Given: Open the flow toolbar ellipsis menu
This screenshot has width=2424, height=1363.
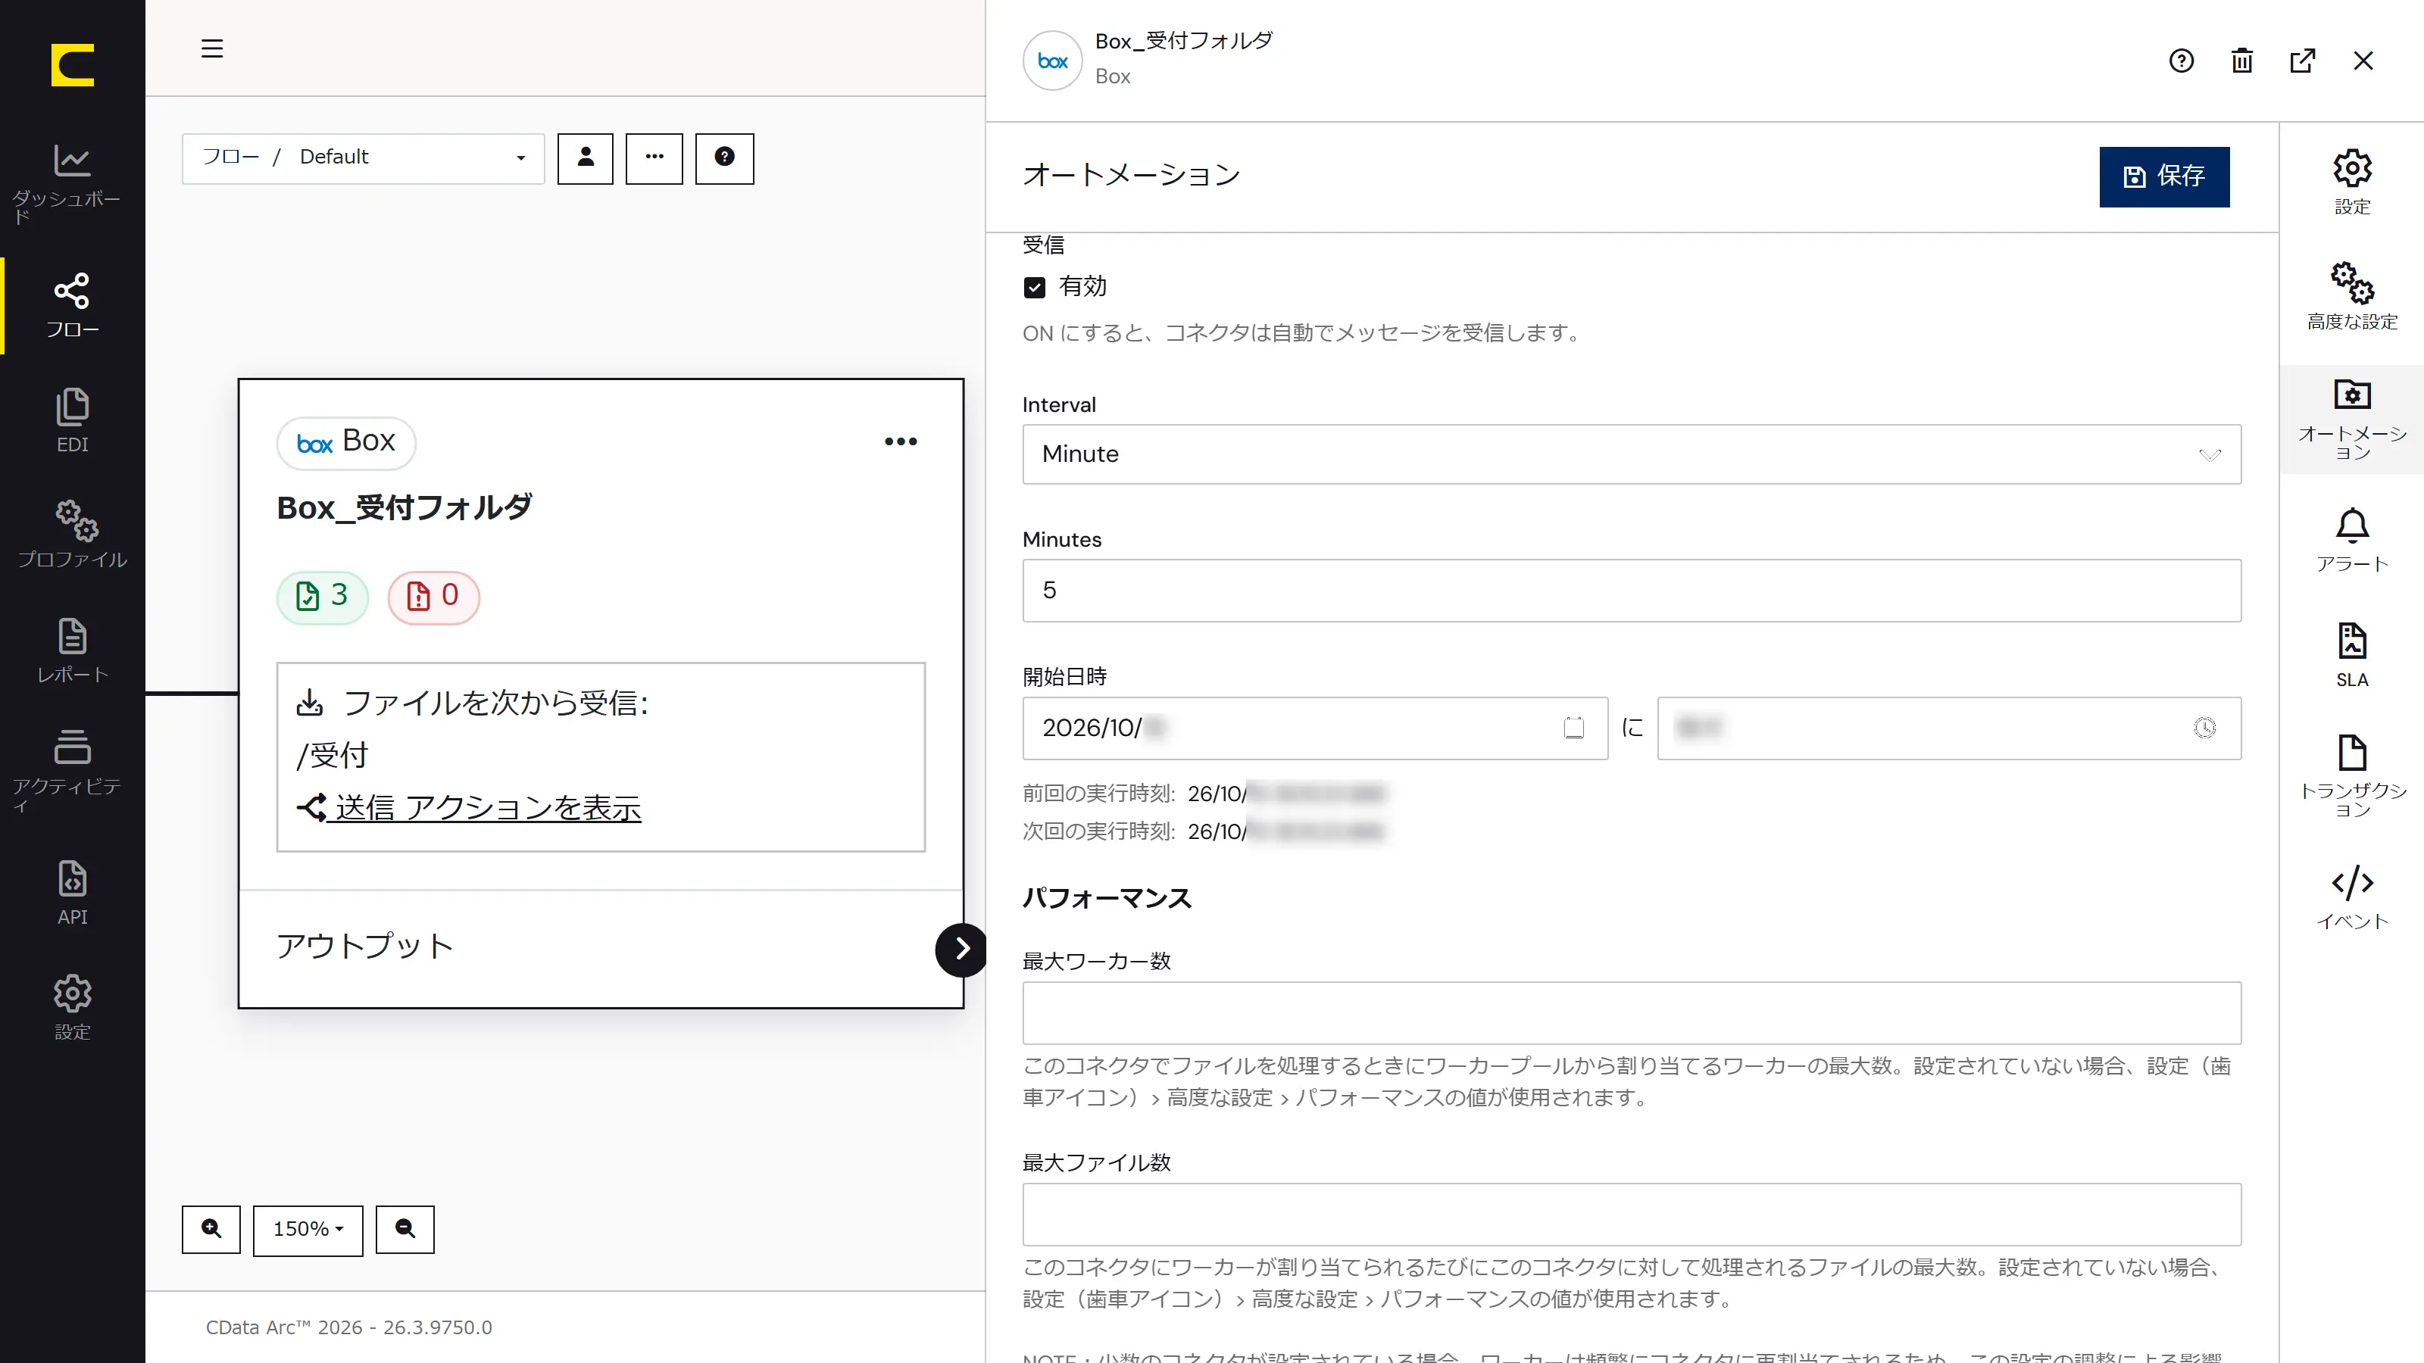Looking at the screenshot, I should 654,158.
